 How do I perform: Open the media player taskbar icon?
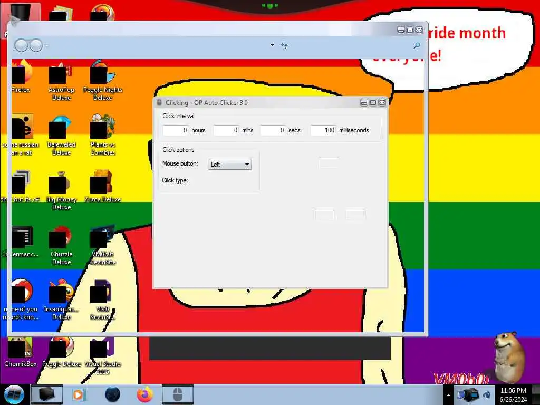click(79, 394)
